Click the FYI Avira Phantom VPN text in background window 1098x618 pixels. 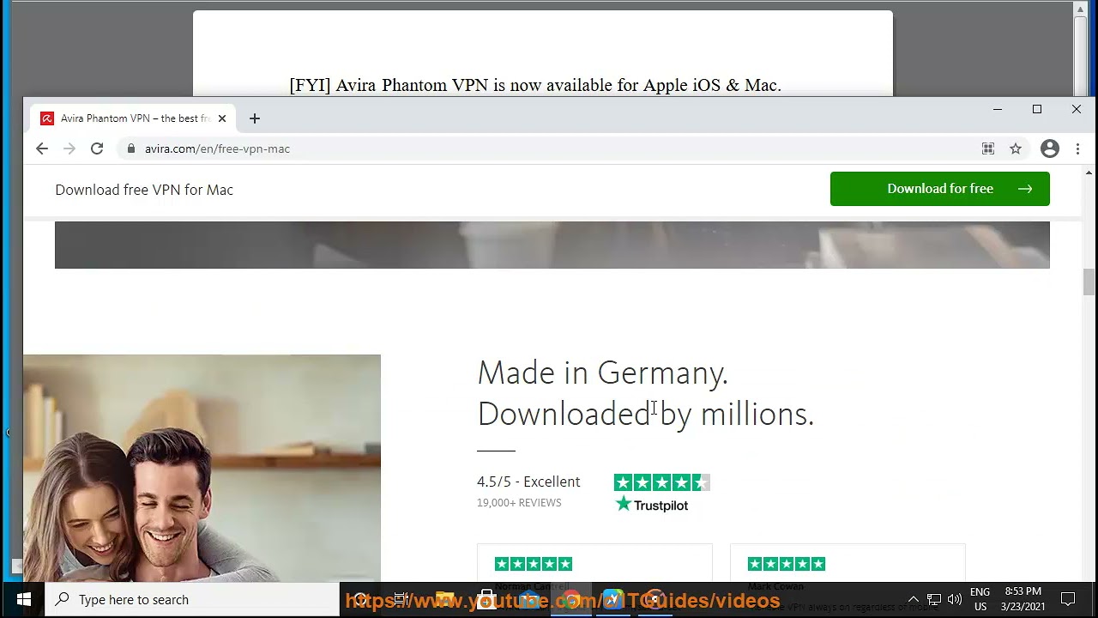coord(535,85)
